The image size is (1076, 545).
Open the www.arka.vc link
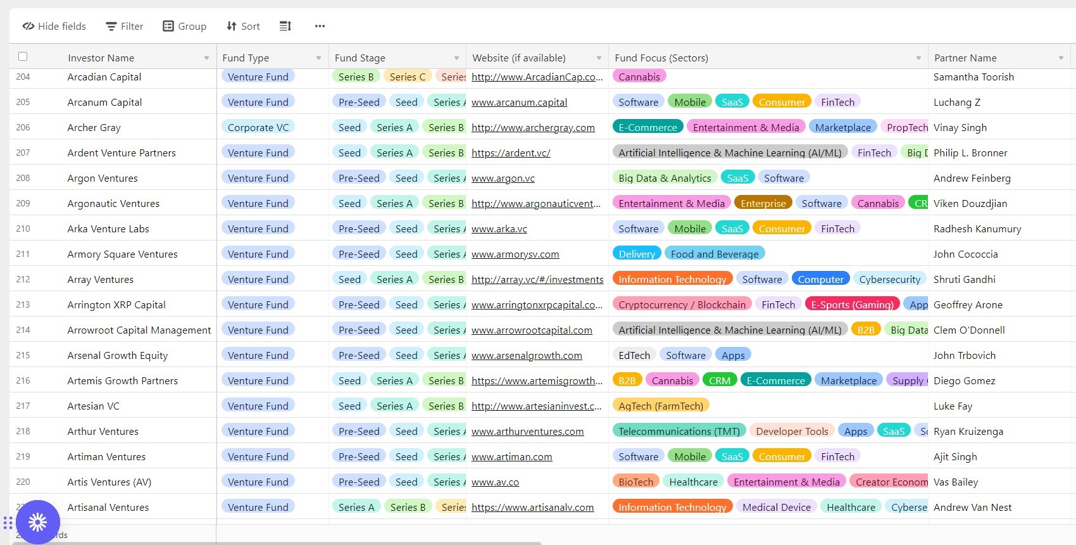point(499,229)
